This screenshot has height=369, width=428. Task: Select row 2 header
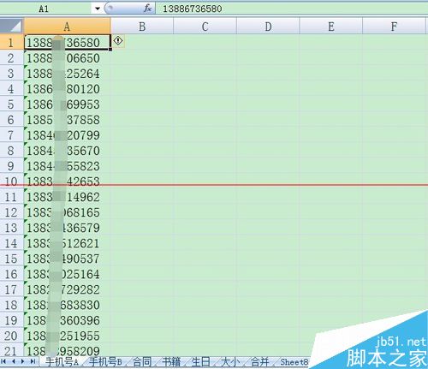pyautogui.click(x=11, y=58)
